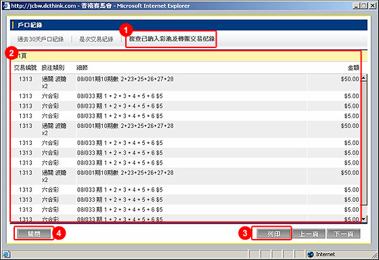The height and width of the screenshot is (260, 379).
Task: Go to previous page with 上一頁
Action: (x=309, y=234)
